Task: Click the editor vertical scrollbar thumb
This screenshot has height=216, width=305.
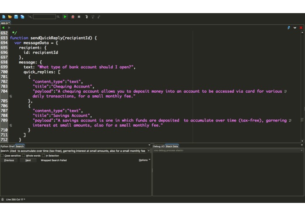Action: [302, 120]
